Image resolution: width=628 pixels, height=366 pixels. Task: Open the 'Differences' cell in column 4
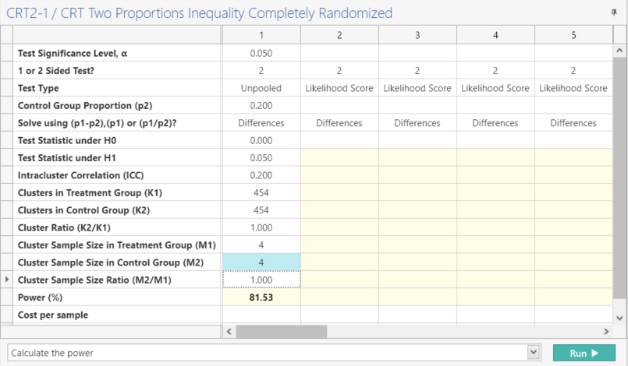click(x=495, y=123)
